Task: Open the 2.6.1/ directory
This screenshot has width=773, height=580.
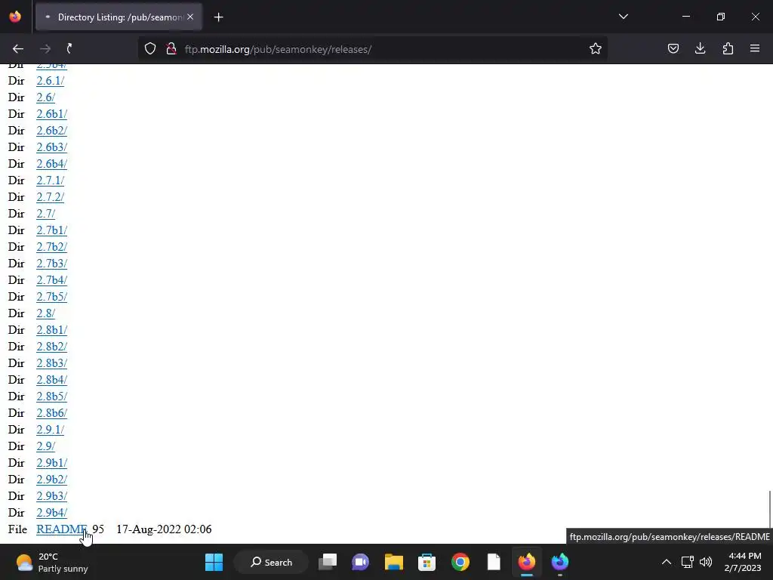Action: click(51, 81)
